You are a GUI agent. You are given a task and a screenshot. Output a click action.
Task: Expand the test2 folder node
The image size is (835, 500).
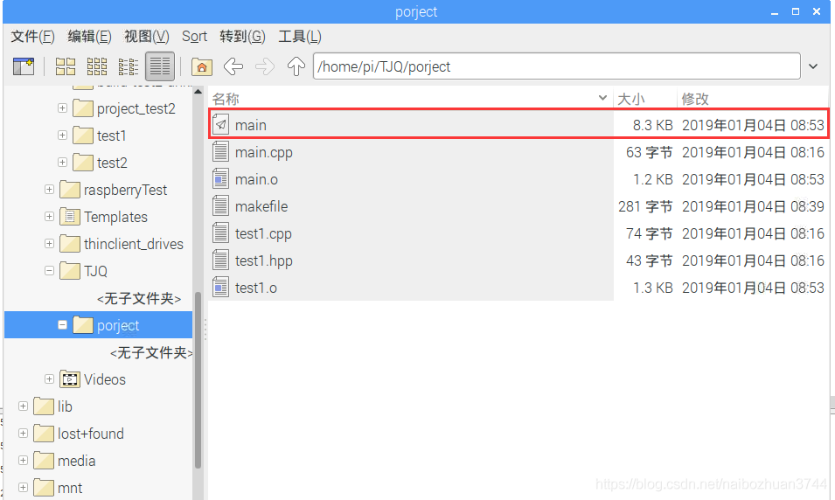click(x=62, y=163)
